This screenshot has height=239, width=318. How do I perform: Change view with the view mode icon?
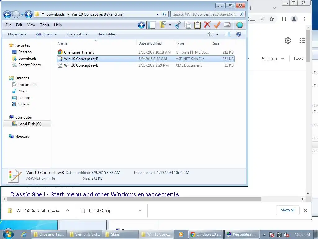tap(211, 34)
